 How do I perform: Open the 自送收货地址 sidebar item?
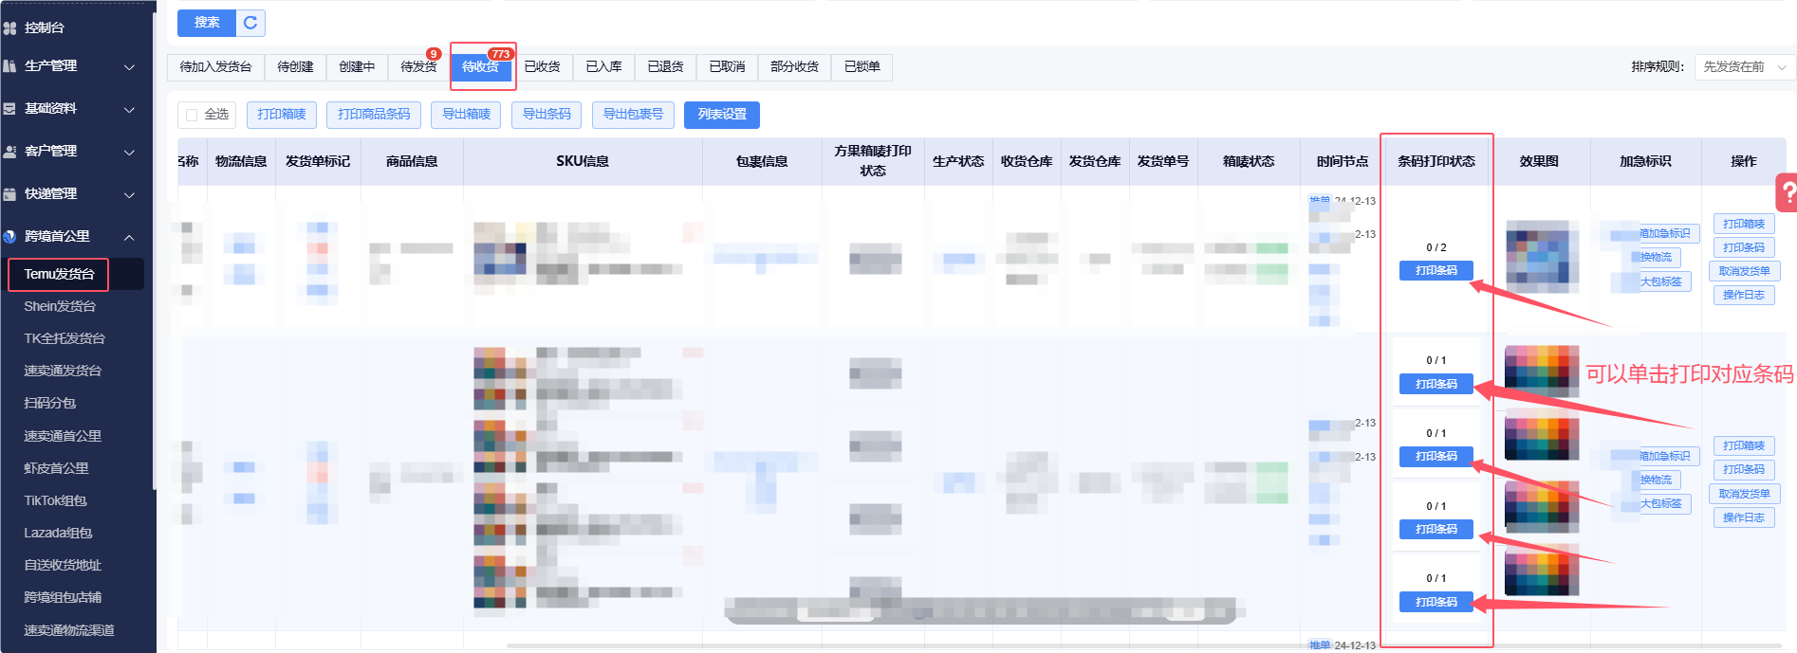click(63, 566)
